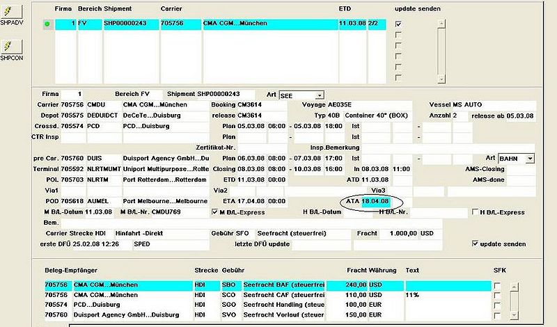Click the empty Bem. remarks field
This screenshot has height=327, width=557.
pos(251,223)
